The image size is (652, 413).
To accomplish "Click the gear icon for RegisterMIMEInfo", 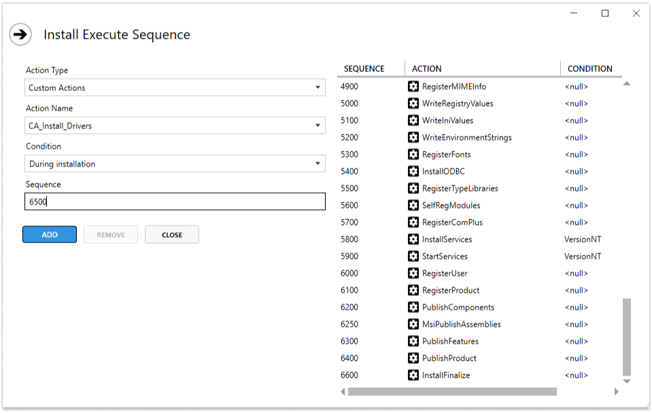I will (x=413, y=86).
